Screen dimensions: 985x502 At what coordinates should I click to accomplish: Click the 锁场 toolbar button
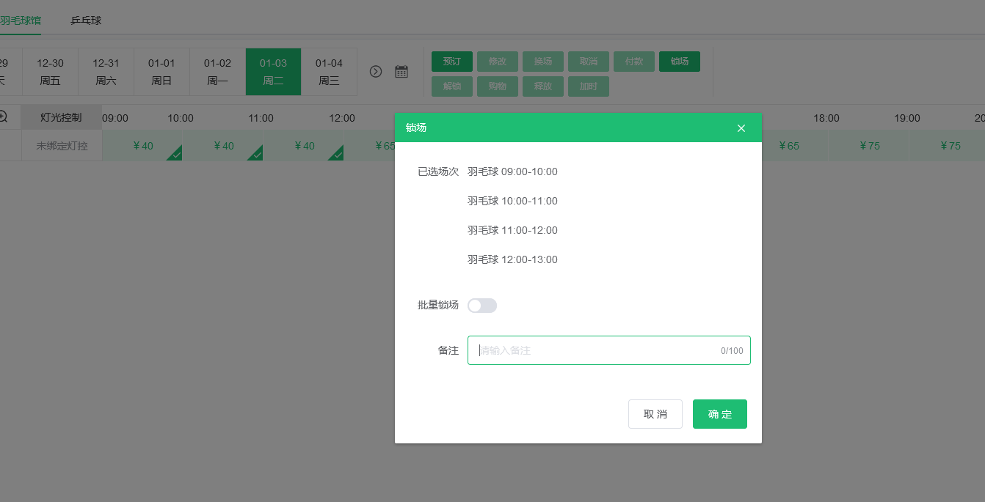click(679, 62)
